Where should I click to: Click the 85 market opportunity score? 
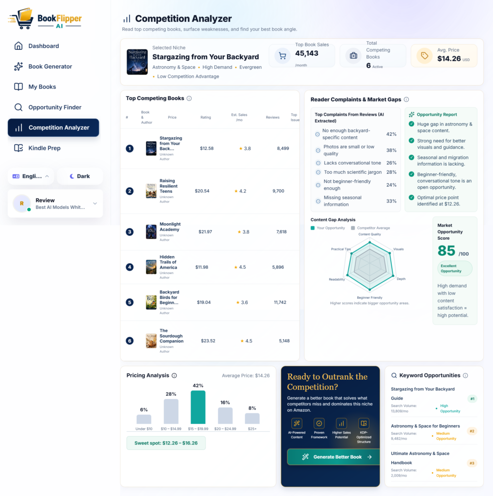click(446, 251)
